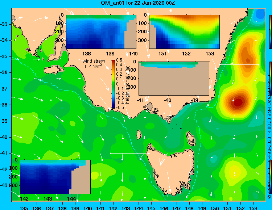Select the 0 tick on the height anomaly color bar
This screenshot has width=272, height=210.
point(117,84)
